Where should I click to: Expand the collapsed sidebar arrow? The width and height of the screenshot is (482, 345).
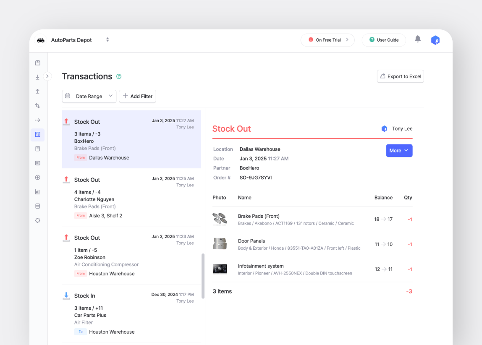[47, 76]
